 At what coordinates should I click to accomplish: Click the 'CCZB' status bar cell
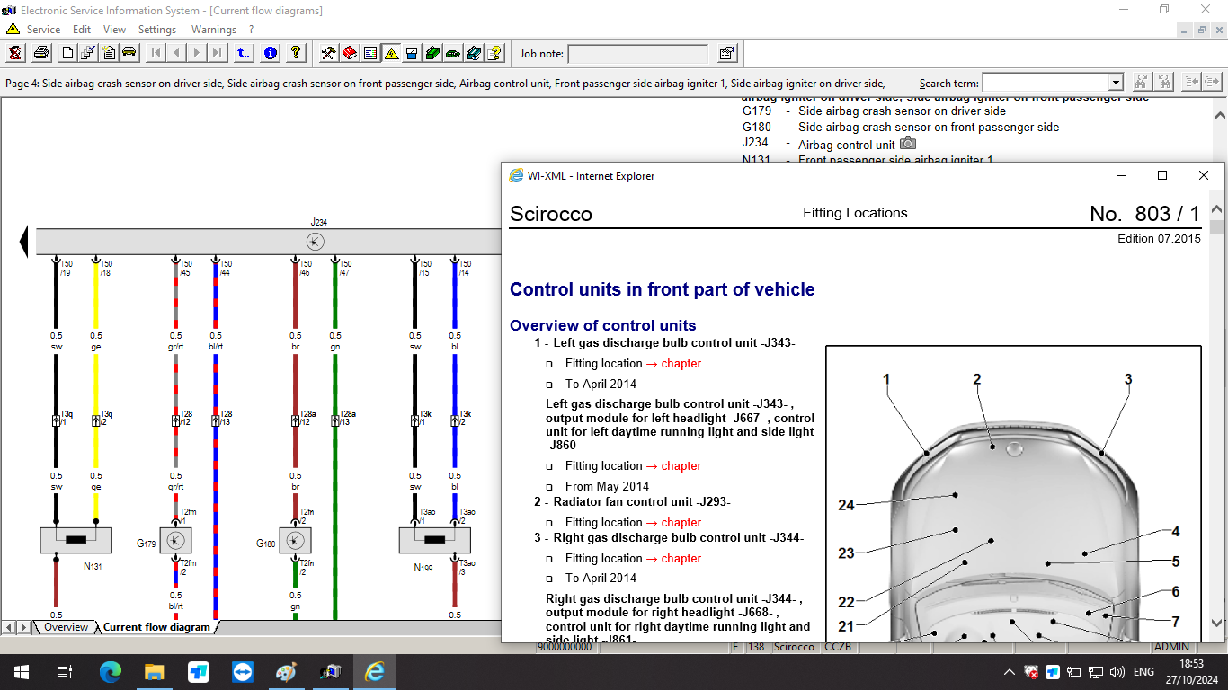(840, 647)
